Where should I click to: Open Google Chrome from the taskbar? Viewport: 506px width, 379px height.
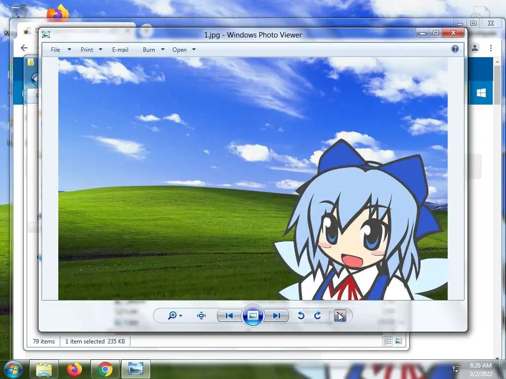(105, 369)
